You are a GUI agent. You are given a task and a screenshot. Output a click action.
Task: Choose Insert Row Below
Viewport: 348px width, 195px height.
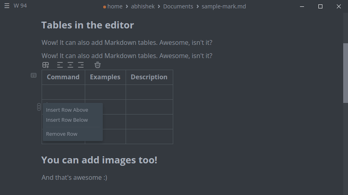coord(67,120)
